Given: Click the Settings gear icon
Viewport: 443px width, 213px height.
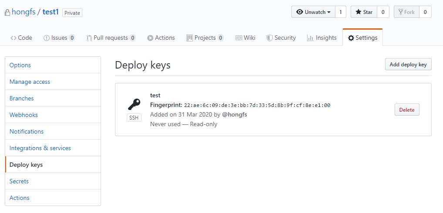Looking at the screenshot, I should (x=351, y=38).
